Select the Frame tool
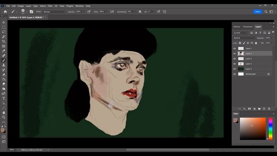The width and height of the screenshot is (277, 156). (3, 46)
